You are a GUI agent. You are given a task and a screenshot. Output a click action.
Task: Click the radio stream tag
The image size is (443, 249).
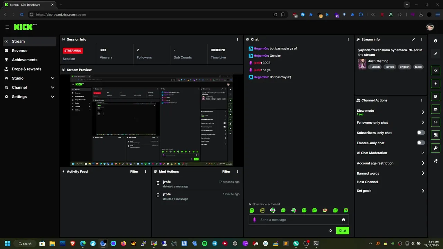click(x=418, y=67)
